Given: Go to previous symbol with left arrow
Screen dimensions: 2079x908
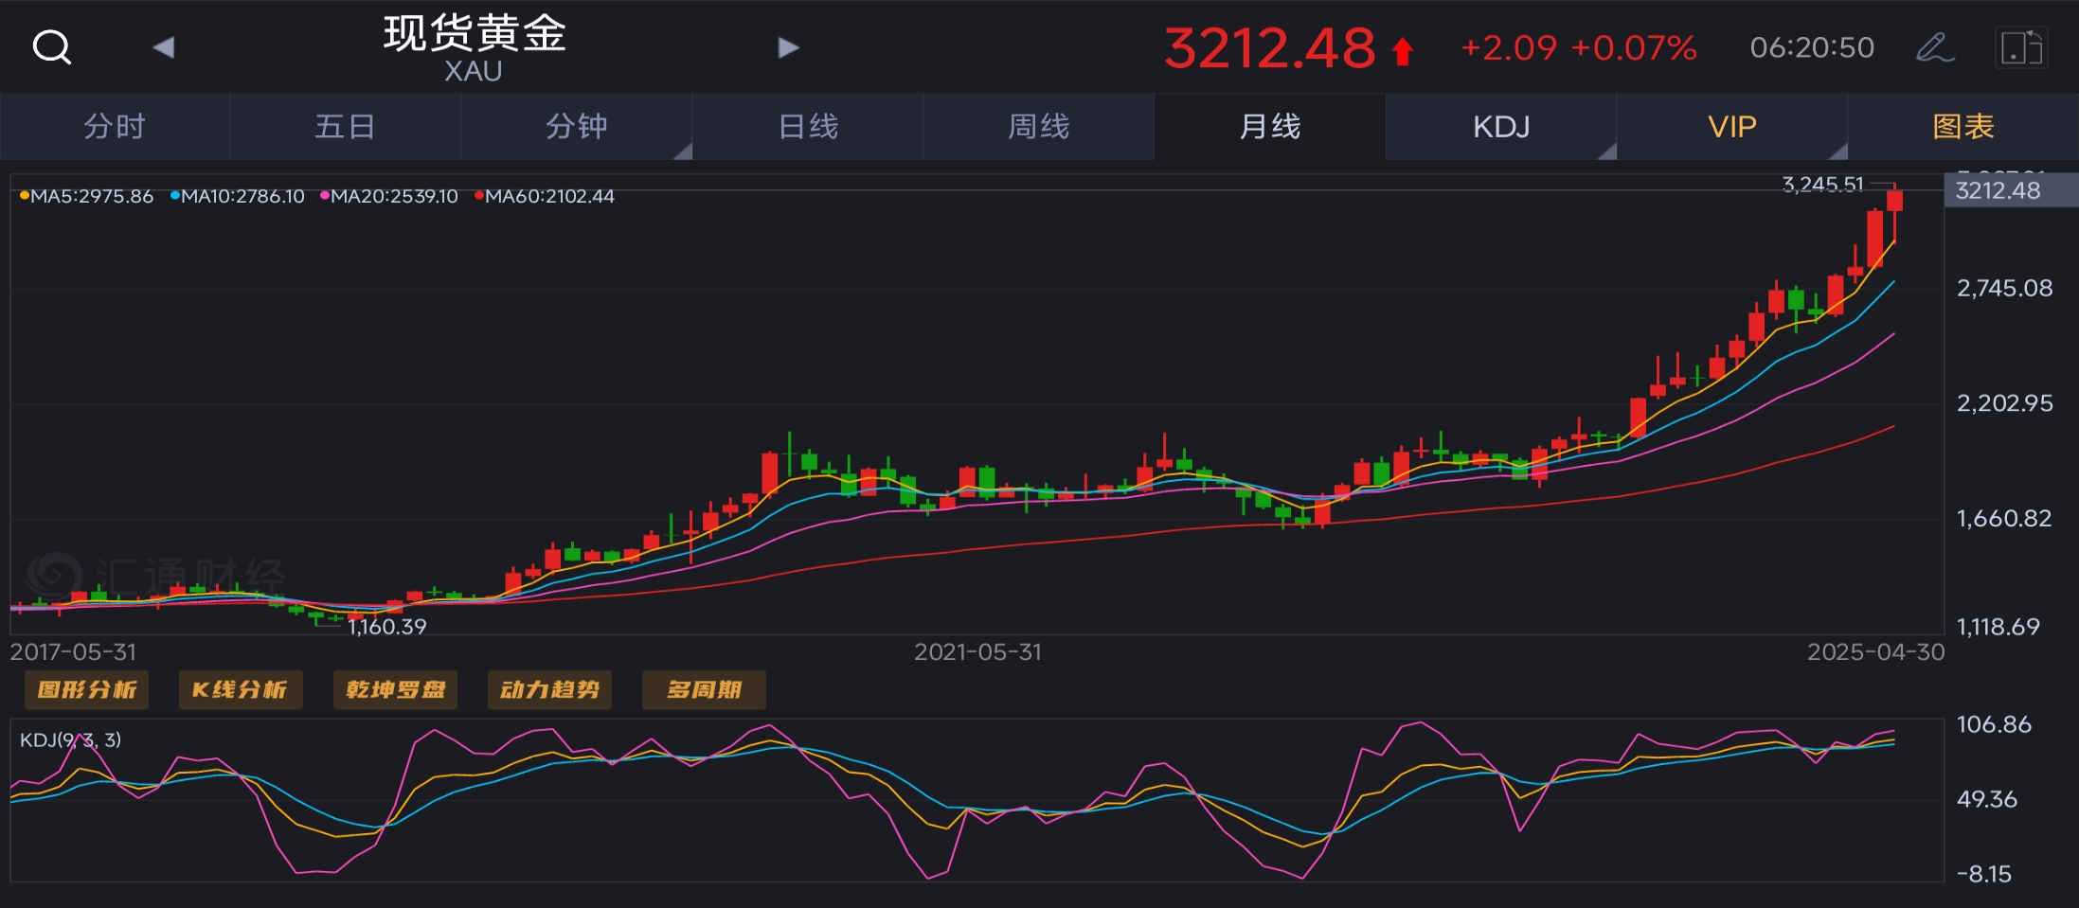Looking at the screenshot, I should (x=164, y=47).
